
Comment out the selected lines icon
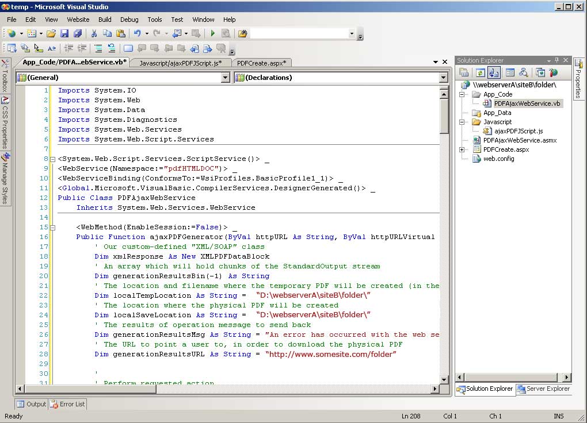click(98, 48)
